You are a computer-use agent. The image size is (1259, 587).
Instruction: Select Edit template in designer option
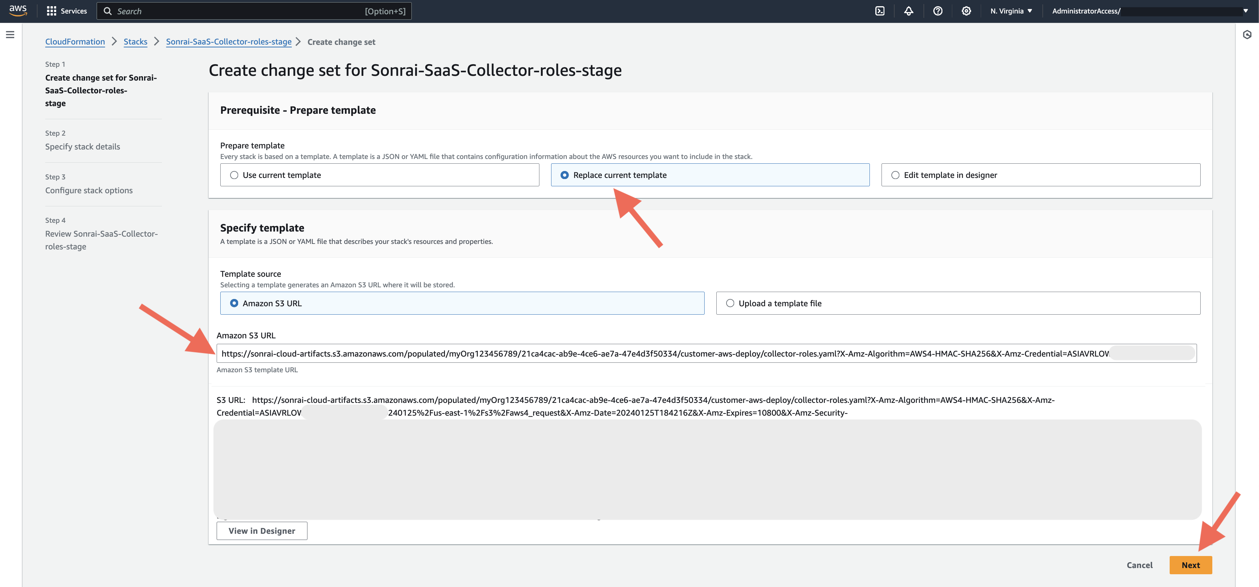point(1041,175)
